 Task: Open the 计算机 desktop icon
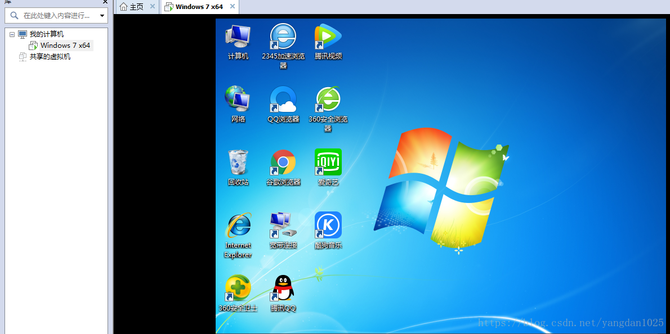pyautogui.click(x=238, y=42)
